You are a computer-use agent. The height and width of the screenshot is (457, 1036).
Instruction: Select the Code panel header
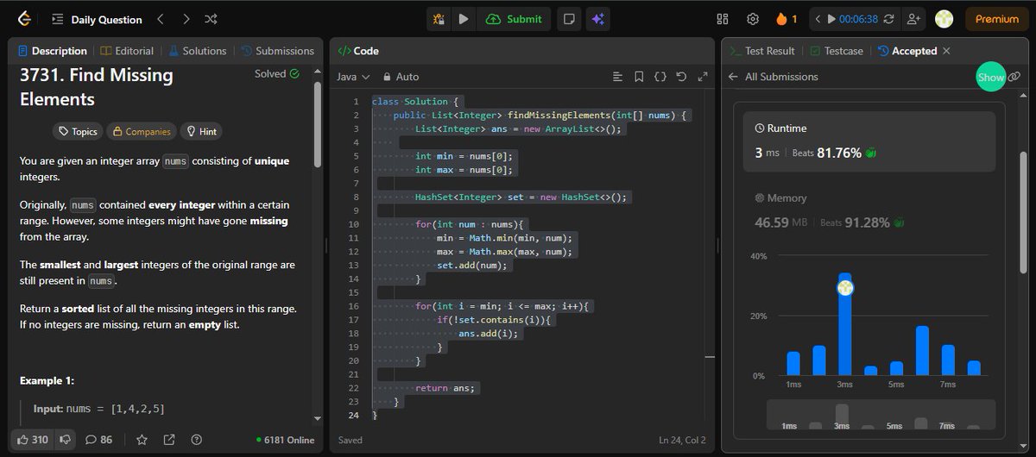point(358,51)
